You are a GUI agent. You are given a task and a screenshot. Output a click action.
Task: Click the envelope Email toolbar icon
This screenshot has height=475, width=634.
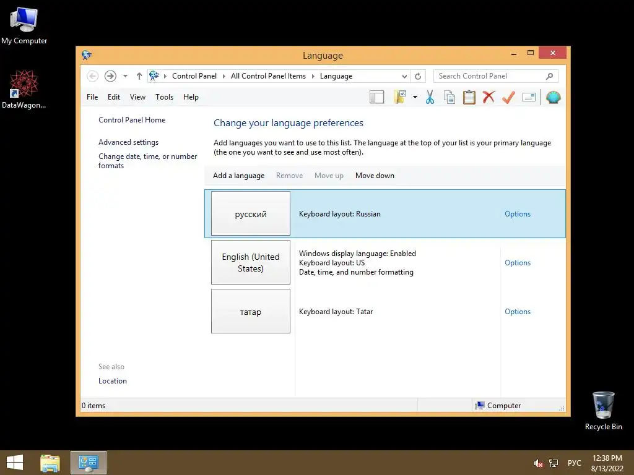[x=529, y=97]
